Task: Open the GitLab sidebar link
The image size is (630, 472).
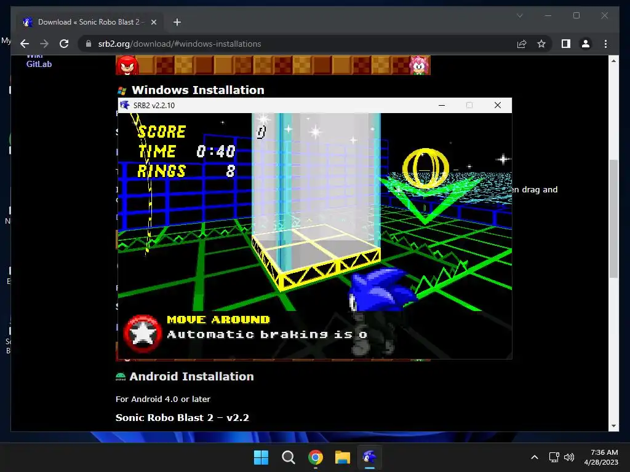Action: [x=39, y=64]
